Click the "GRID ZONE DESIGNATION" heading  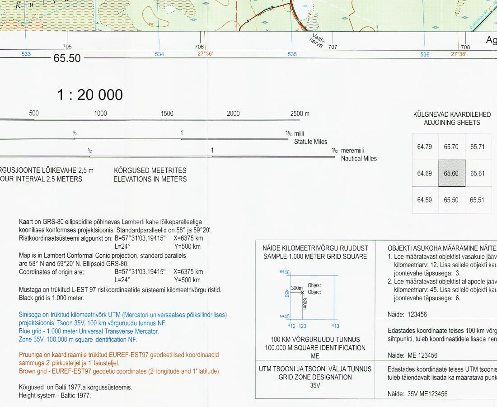(315, 377)
